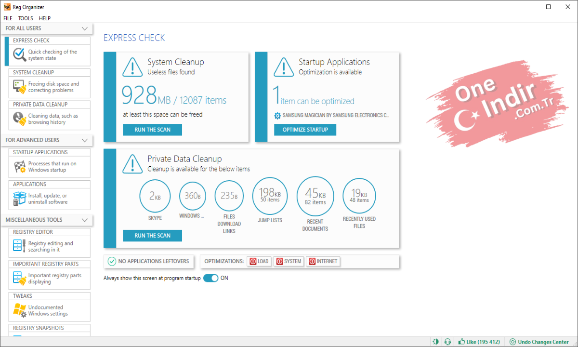Viewport: 578px width, 347px height.
Task: Select the EXPRESS CHECK sidebar heading
Action: [x=31, y=40]
